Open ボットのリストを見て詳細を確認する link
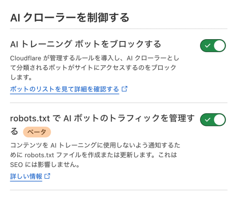Screen dimensions: 243x197 (64, 89)
